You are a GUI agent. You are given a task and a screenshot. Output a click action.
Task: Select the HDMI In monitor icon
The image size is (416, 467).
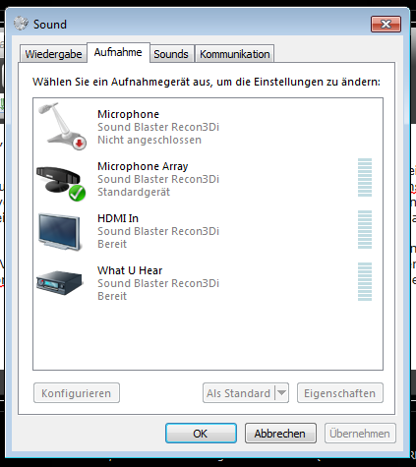[60, 232]
